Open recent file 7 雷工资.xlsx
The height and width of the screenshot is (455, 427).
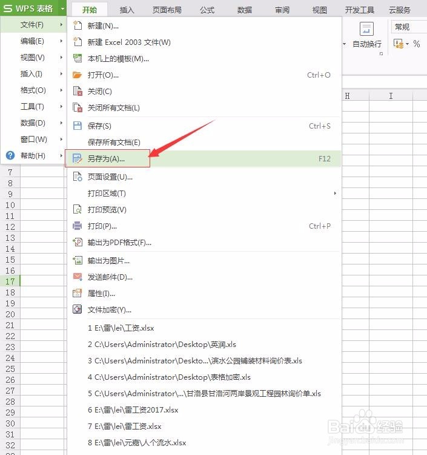(x=204, y=426)
